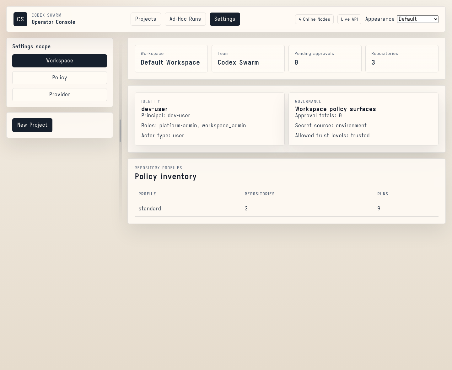The image size is (452, 370).
Task: Click the Codex Swarm team card
Action: coord(248,59)
